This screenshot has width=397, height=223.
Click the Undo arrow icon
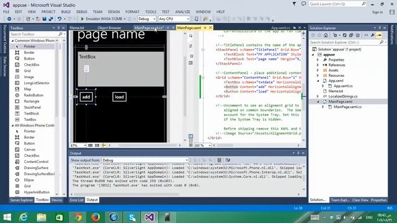point(60,19)
